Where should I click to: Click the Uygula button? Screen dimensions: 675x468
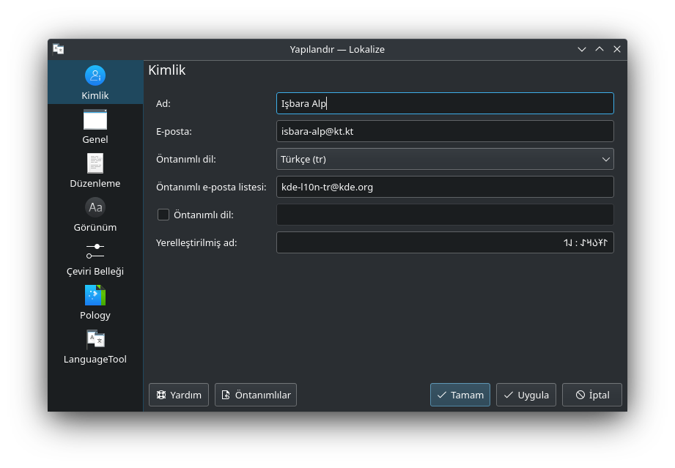pyautogui.click(x=526, y=395)
